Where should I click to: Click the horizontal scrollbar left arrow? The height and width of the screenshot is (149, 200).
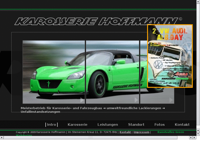(x=2, y=138)
